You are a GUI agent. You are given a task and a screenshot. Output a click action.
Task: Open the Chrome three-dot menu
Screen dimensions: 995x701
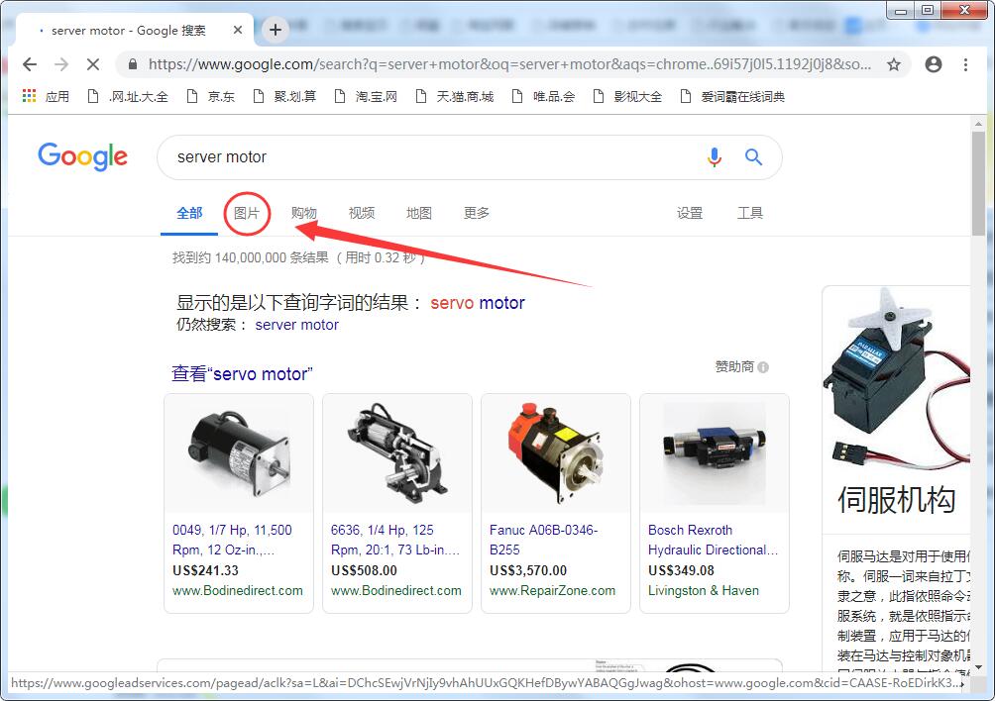click(965, 64)
